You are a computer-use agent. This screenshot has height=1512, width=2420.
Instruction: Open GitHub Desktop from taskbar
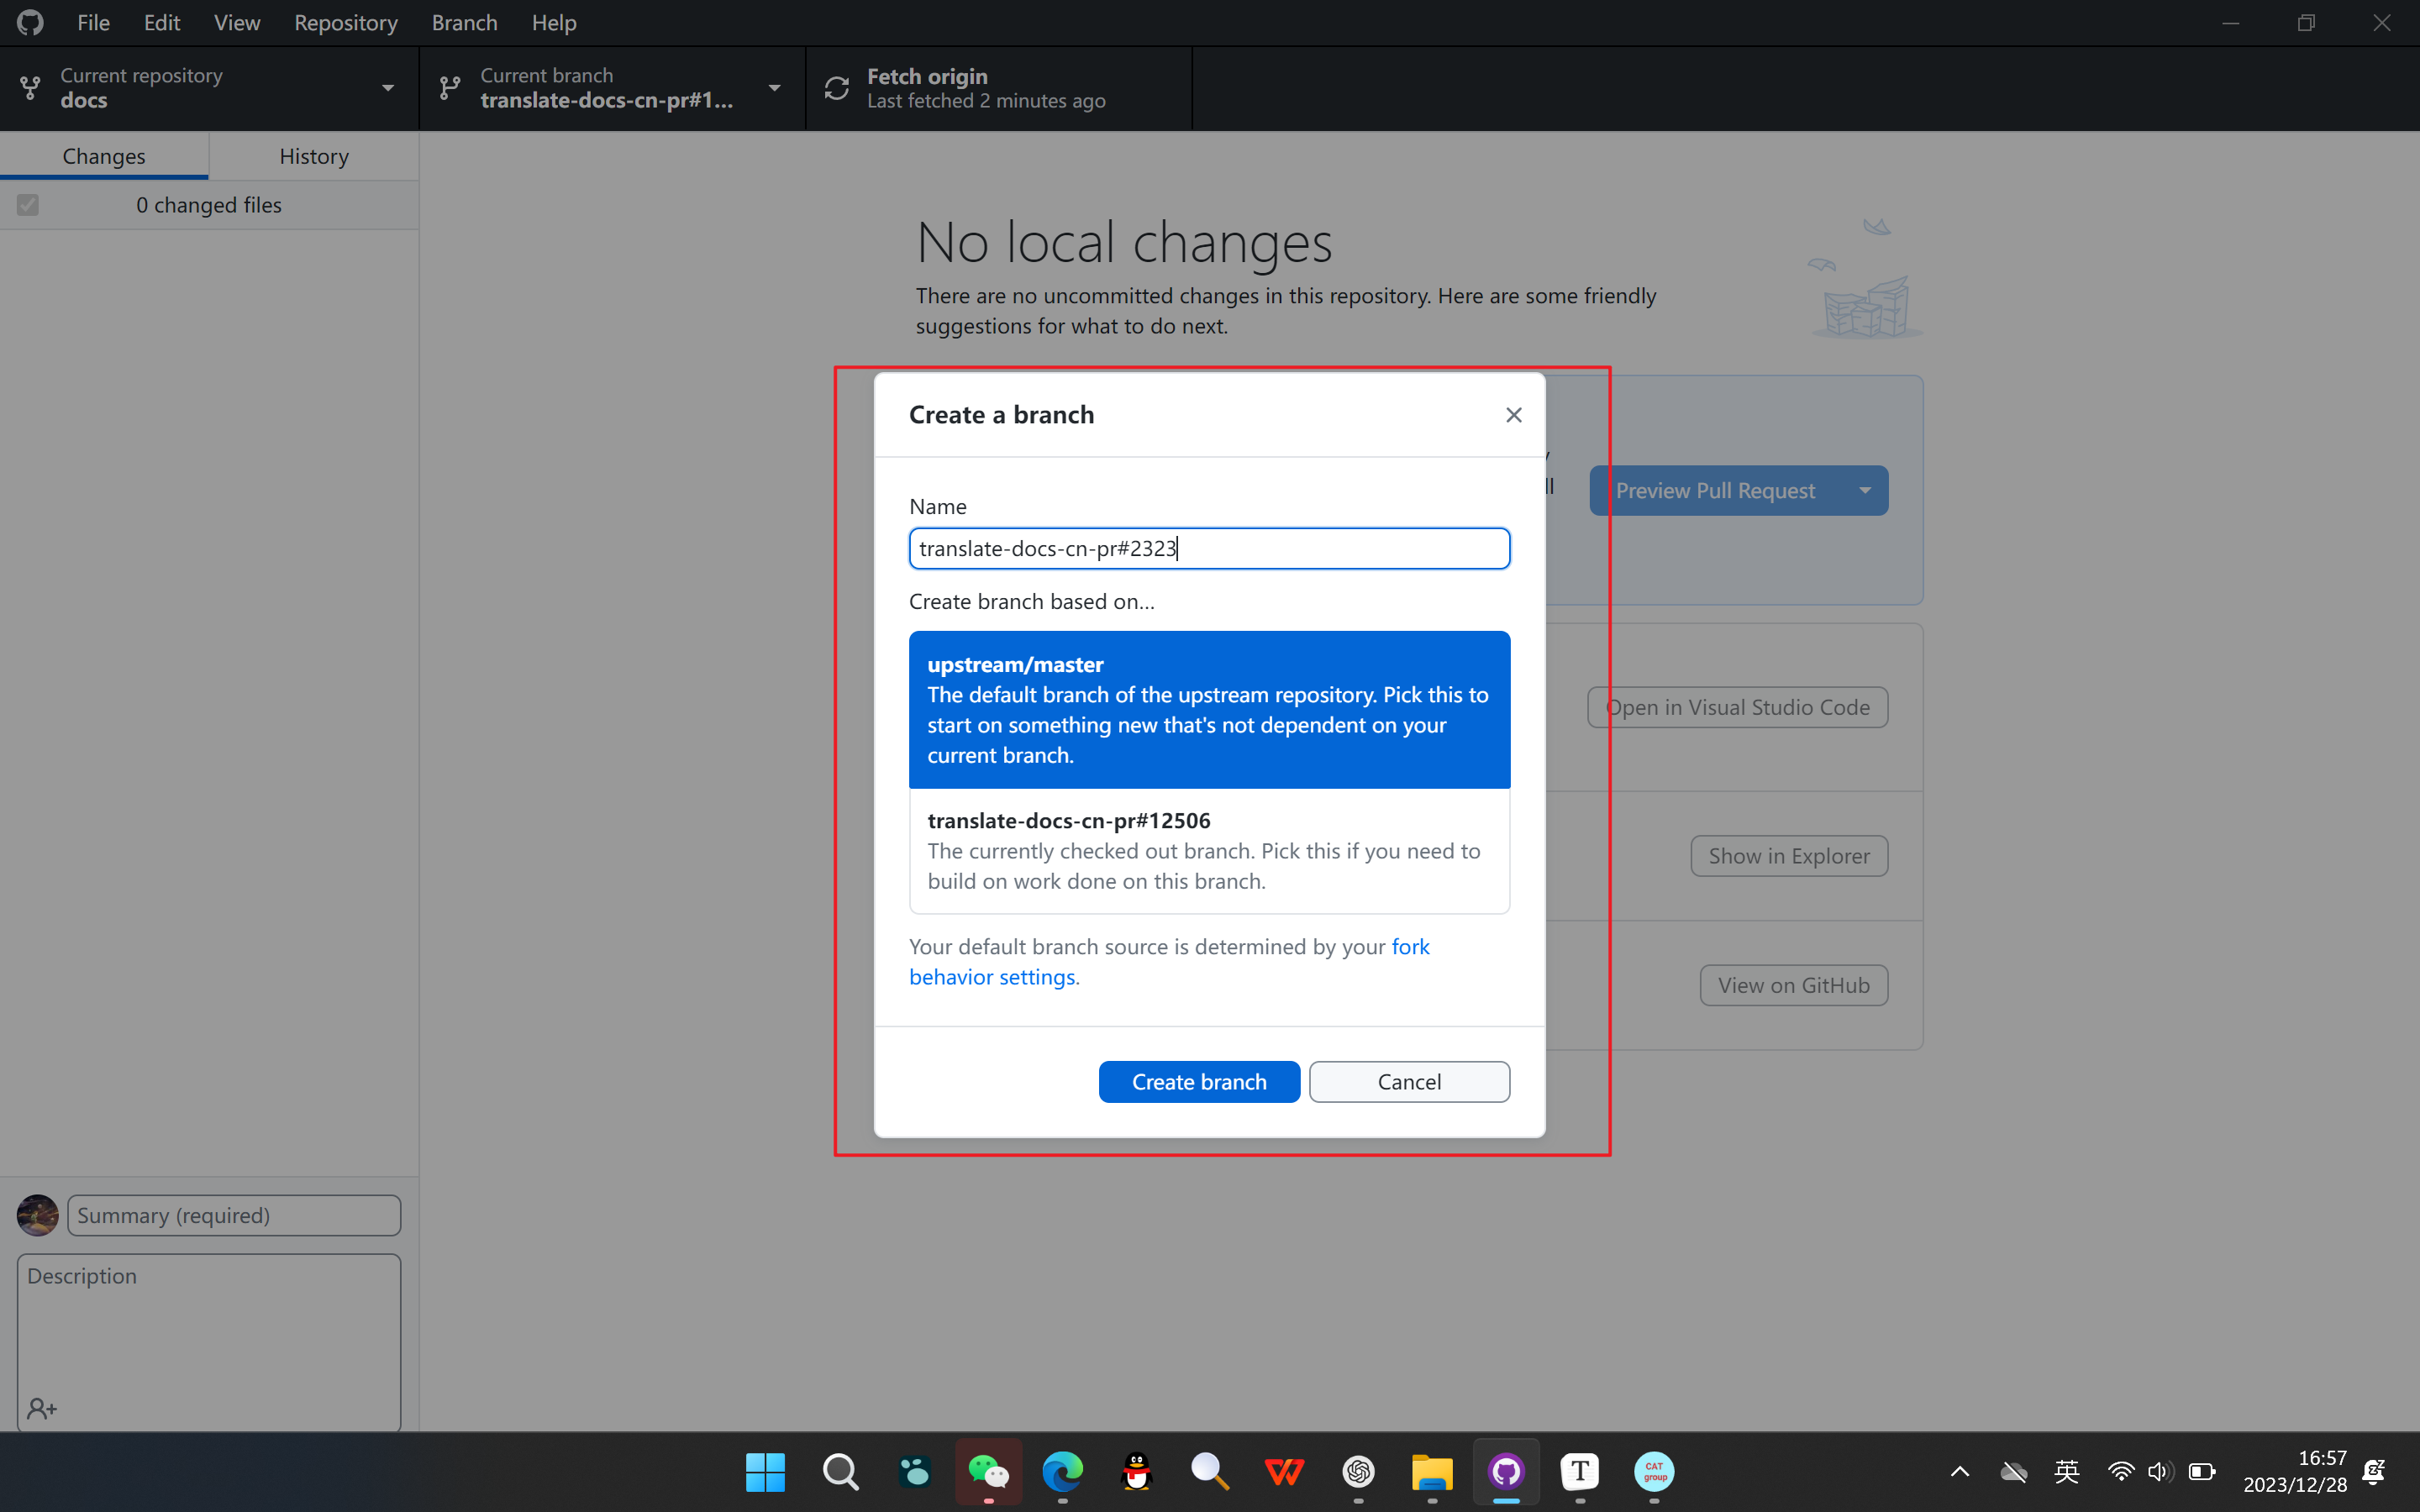click(1506, 1471)
